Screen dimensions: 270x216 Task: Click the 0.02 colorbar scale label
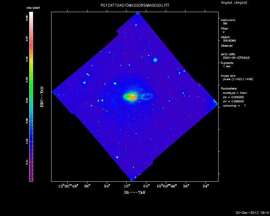pos(27,142)
